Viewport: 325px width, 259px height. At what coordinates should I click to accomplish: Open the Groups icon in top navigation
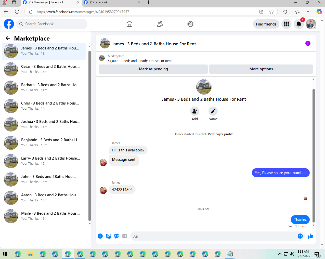pyautogui.click(x=190, y=24)
